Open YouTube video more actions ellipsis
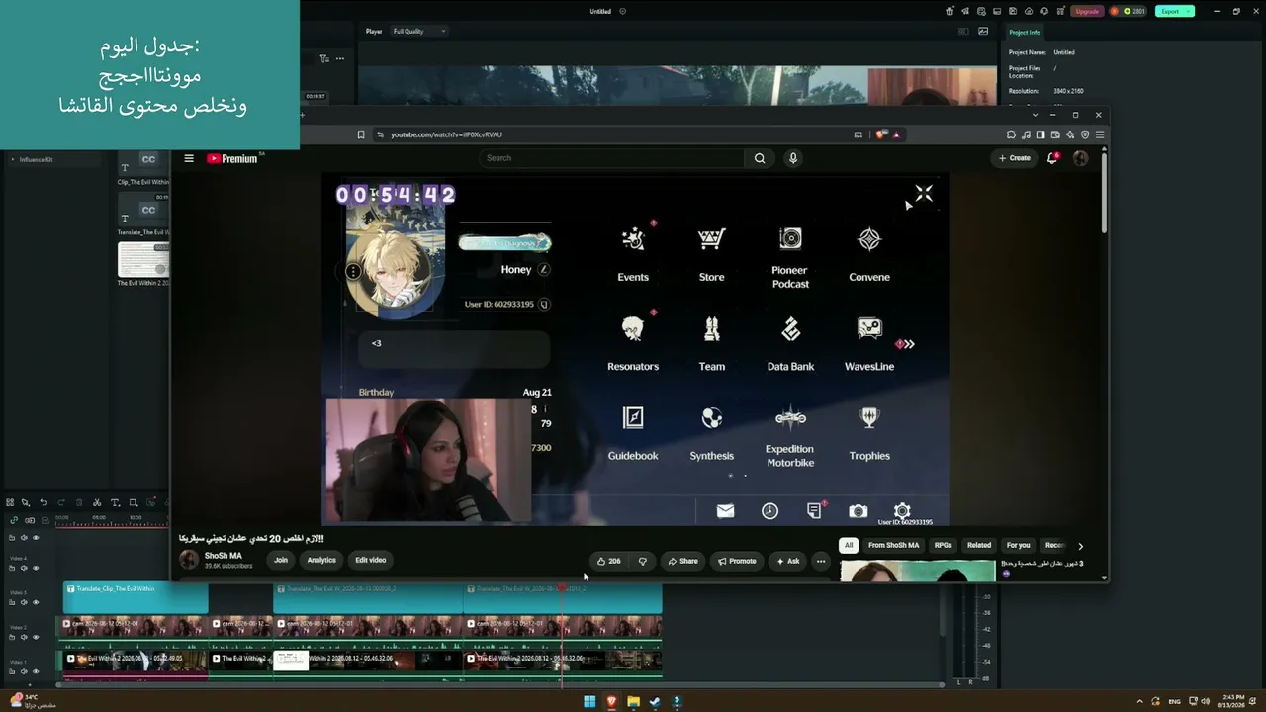 820,561
